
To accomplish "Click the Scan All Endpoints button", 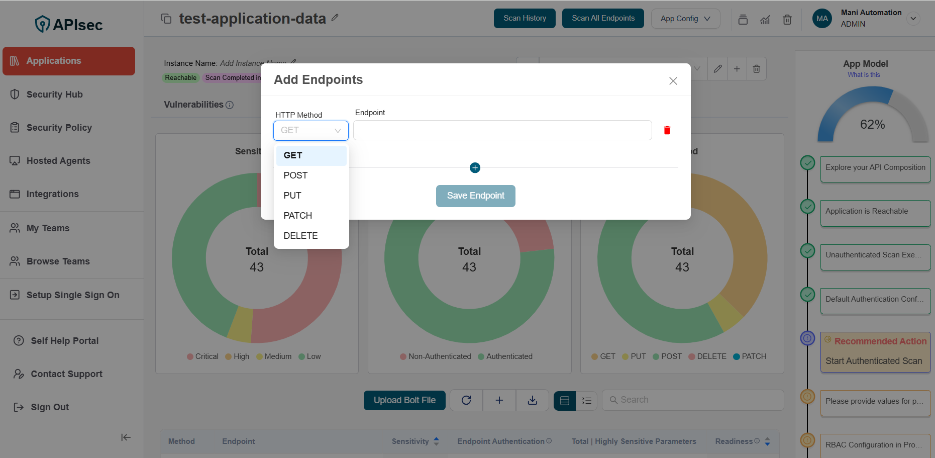I will pyautogui.click(x=603, y=18).
